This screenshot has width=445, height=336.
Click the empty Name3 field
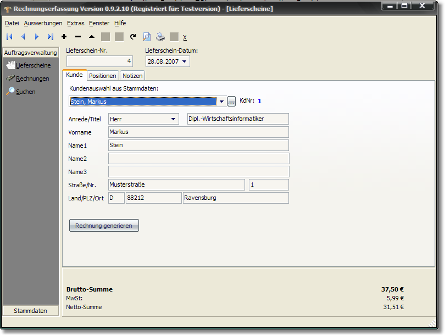point(199,171)
